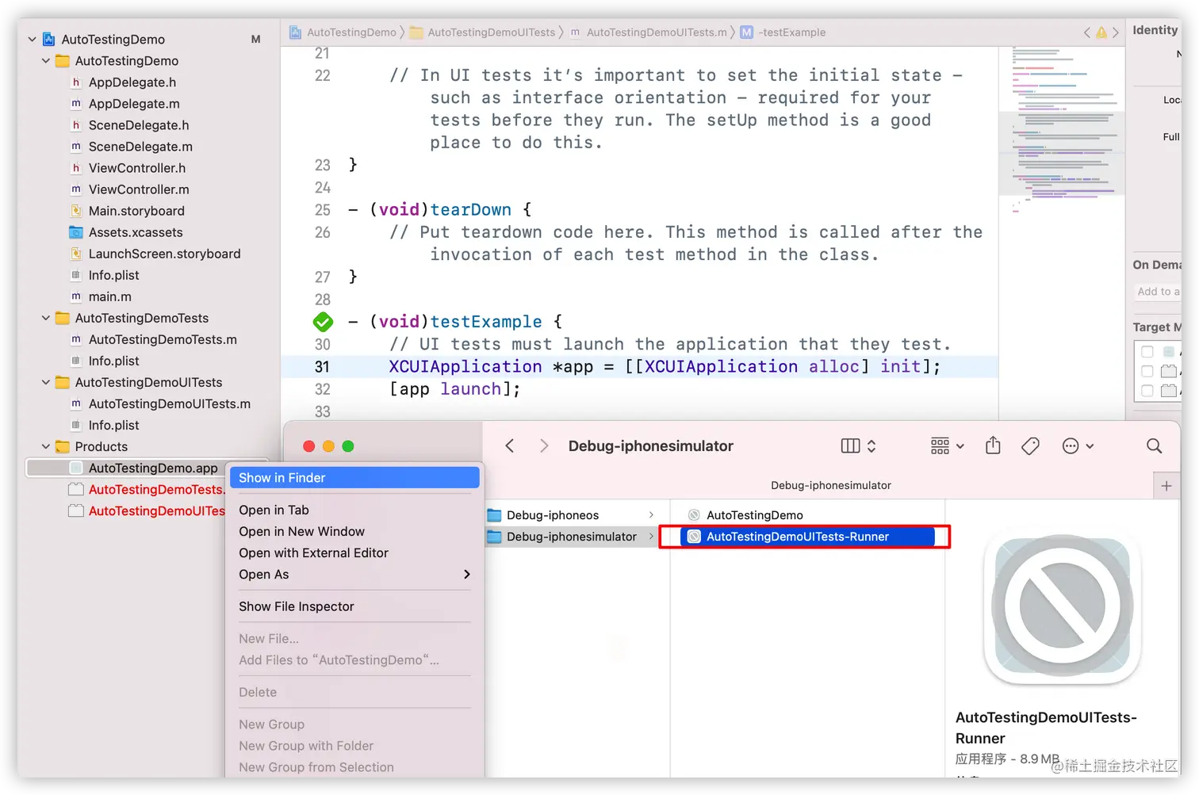
Task: Click the Add to On Demand field
Action: pos(1158,292)
